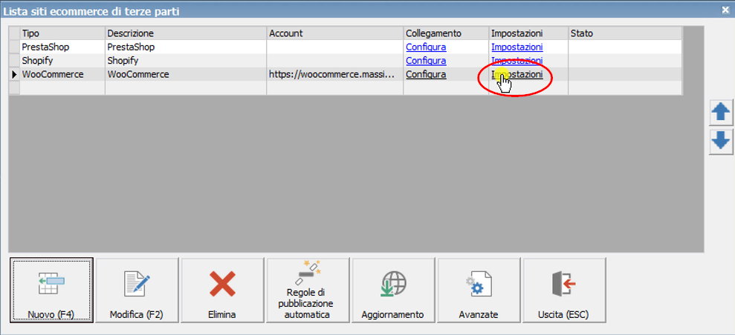Viewport: 735px width, 335px height.
Task: Open Modifica (F2) to edit entry
Action: tap(137, 290)
